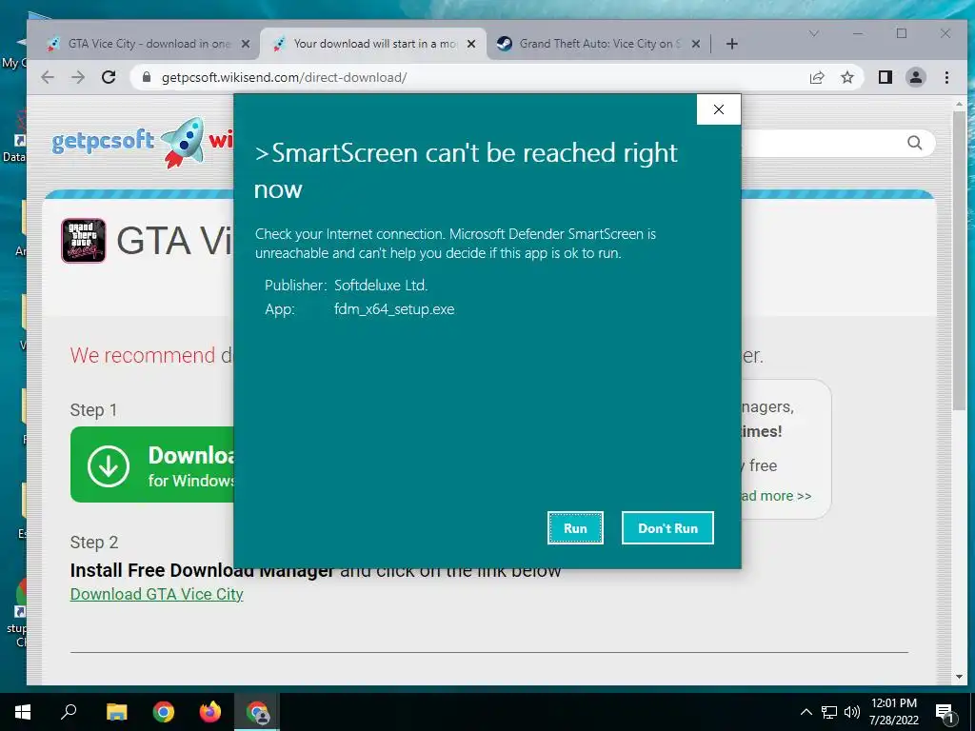Close the SmartScreen dialog with the X
The width and height of the screenshot is (975, 731).
[x=719, y=109]
